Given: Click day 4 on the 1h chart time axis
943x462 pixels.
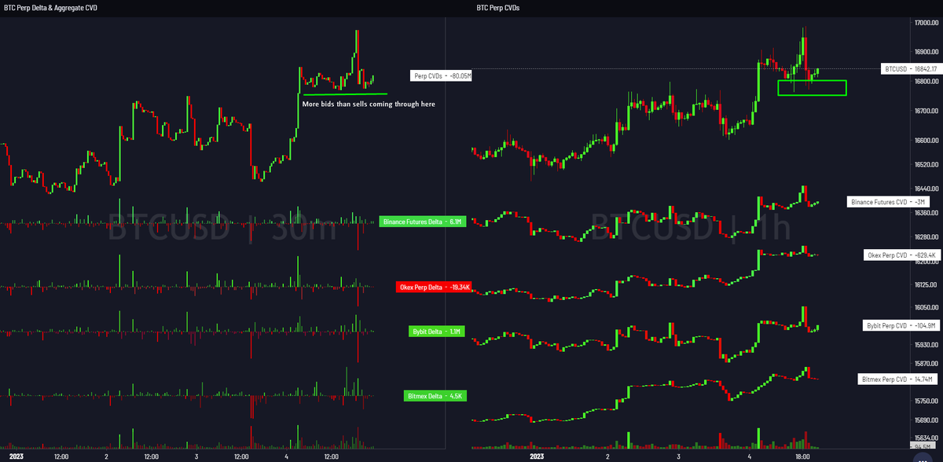Looking at the screenshot, I should tap(748, 456).
